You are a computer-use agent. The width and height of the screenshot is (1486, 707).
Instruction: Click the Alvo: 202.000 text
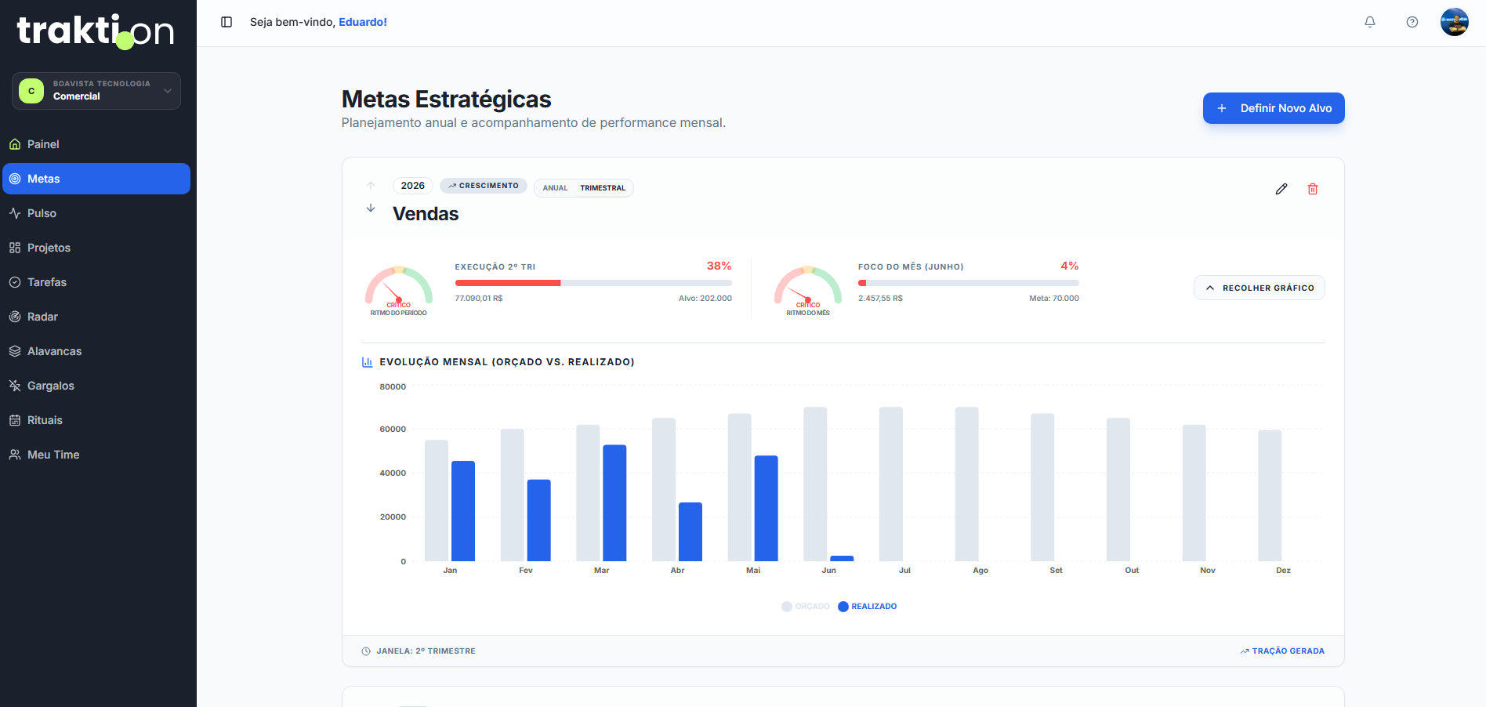(x=705, y=299)
